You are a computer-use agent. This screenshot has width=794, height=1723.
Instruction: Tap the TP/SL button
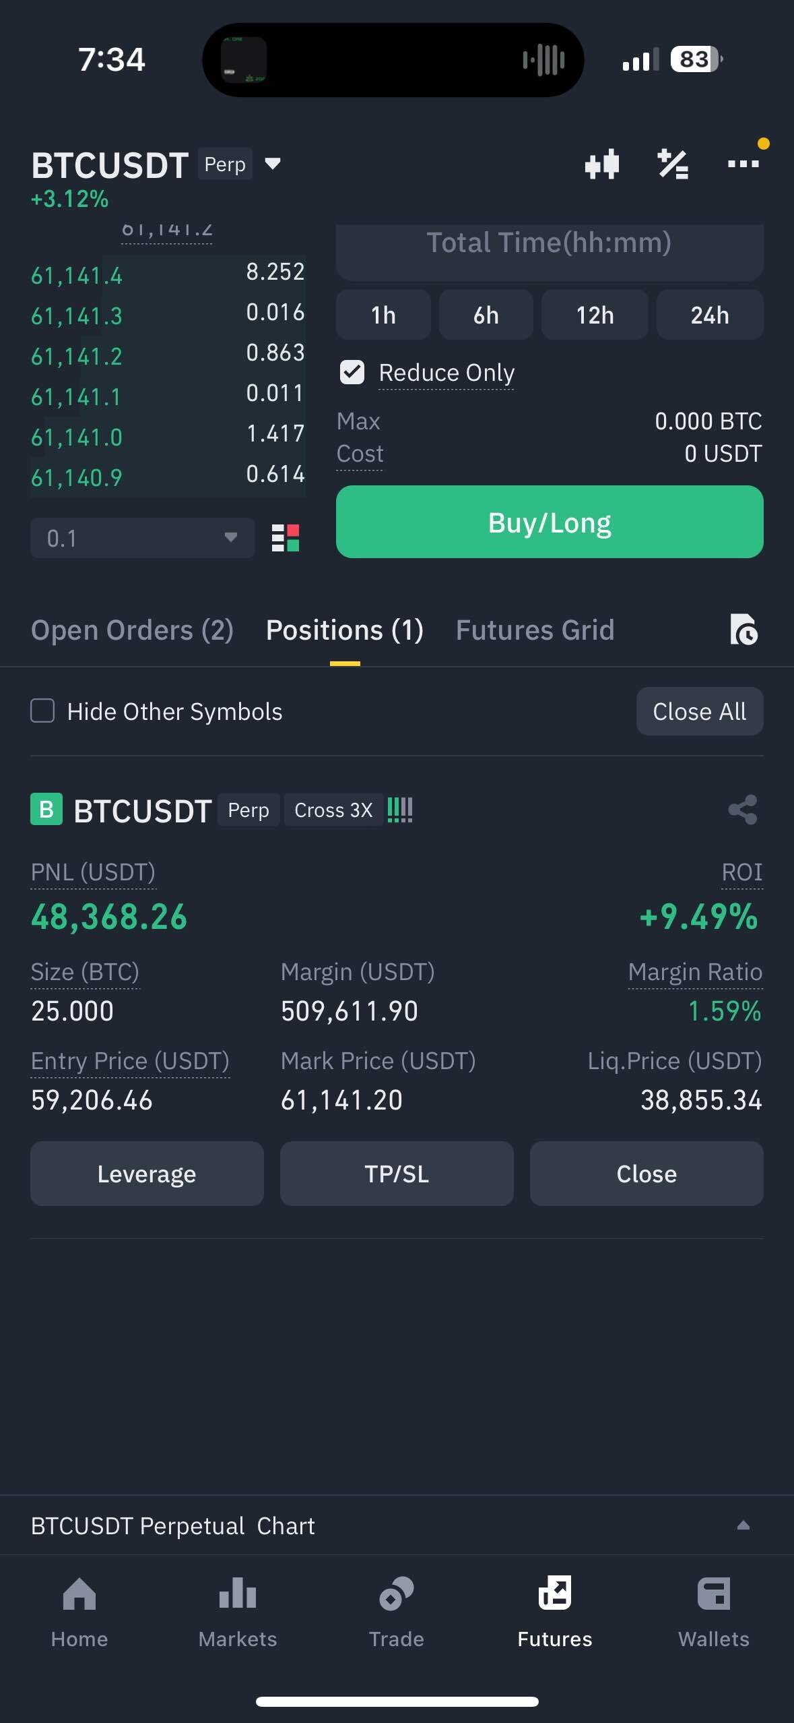(x=397, y=1174)
